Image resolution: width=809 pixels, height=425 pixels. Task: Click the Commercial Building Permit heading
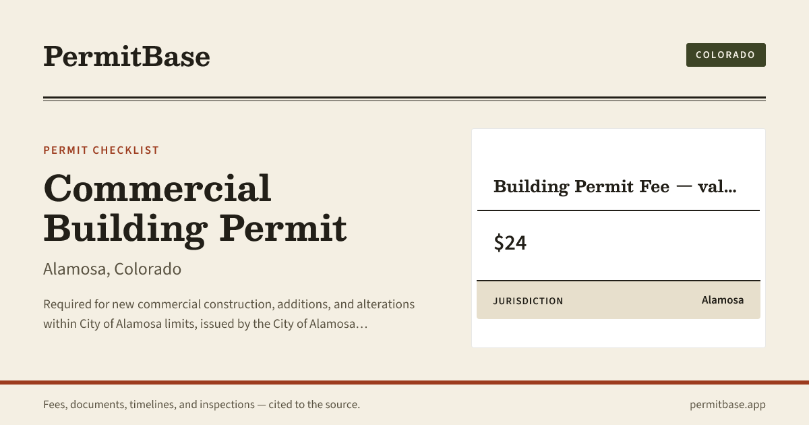(195, 208)
